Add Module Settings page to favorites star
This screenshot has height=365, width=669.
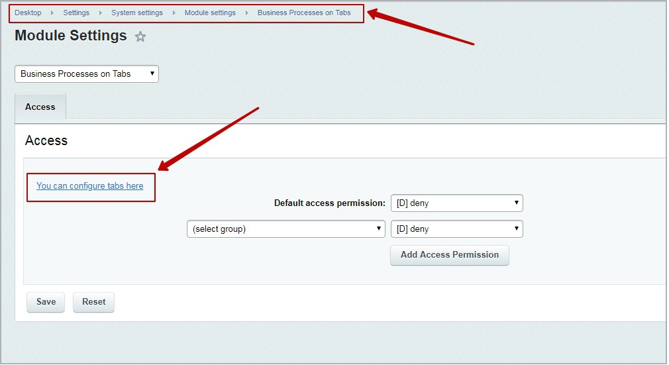click(x=140, y=36)
